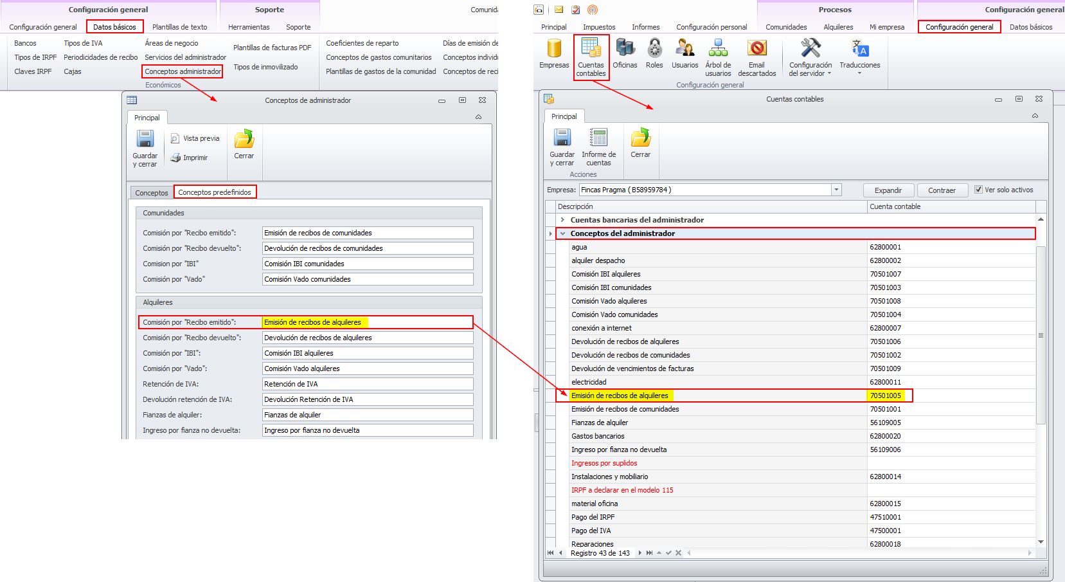The image size is (1065, 582).
Task: Click the Expandir button
Action: (x=888, y=190)
